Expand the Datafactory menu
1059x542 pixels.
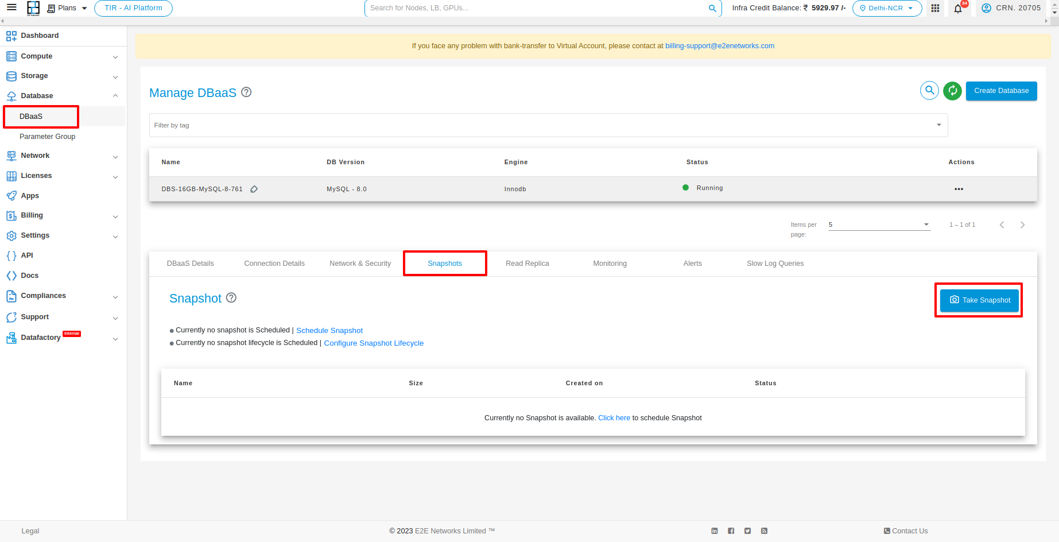pos(63,338)
